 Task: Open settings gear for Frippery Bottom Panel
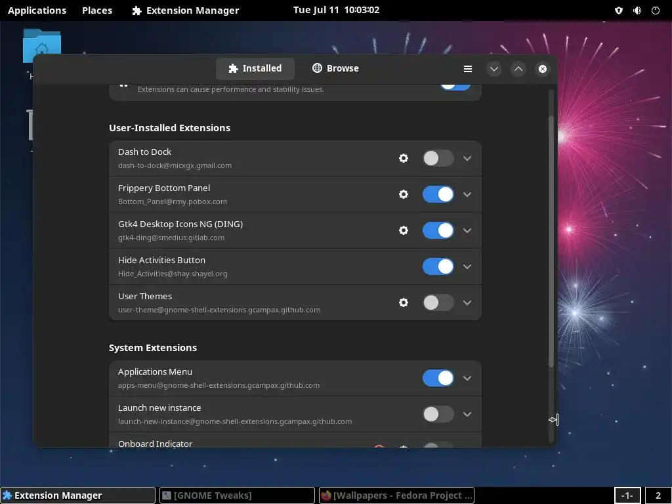[x=404, y=194]
